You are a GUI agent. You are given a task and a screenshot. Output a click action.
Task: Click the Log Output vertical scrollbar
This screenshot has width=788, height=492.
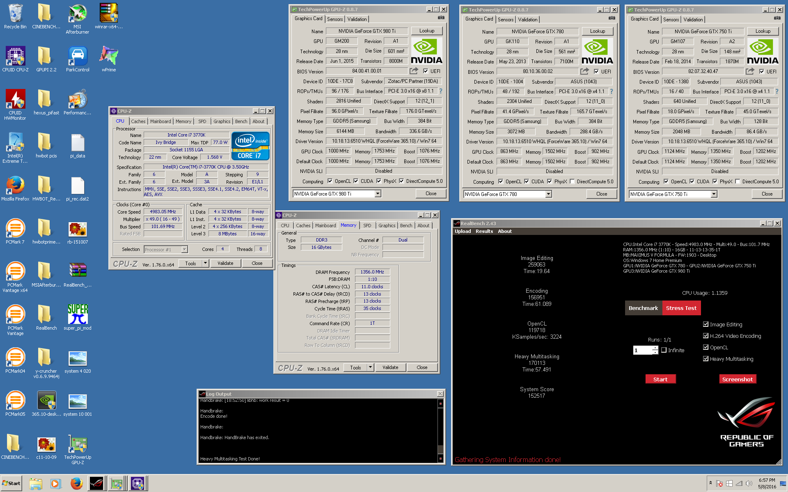pos(440,430)
